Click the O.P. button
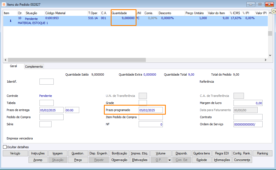This screenshot has width=276, height=170. pyautogui.click(x=159, y=160)
